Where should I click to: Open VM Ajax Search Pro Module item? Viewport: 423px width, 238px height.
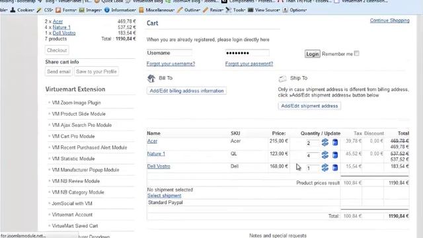(81, 125)
